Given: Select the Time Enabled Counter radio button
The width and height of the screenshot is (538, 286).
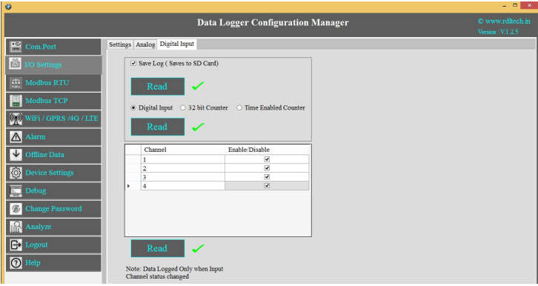Looking at the screenshot, I should [x=239, y=107].
